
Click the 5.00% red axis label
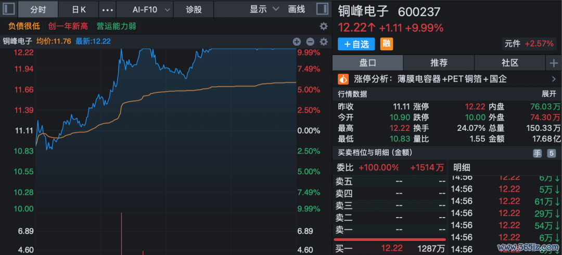point(309,89)
